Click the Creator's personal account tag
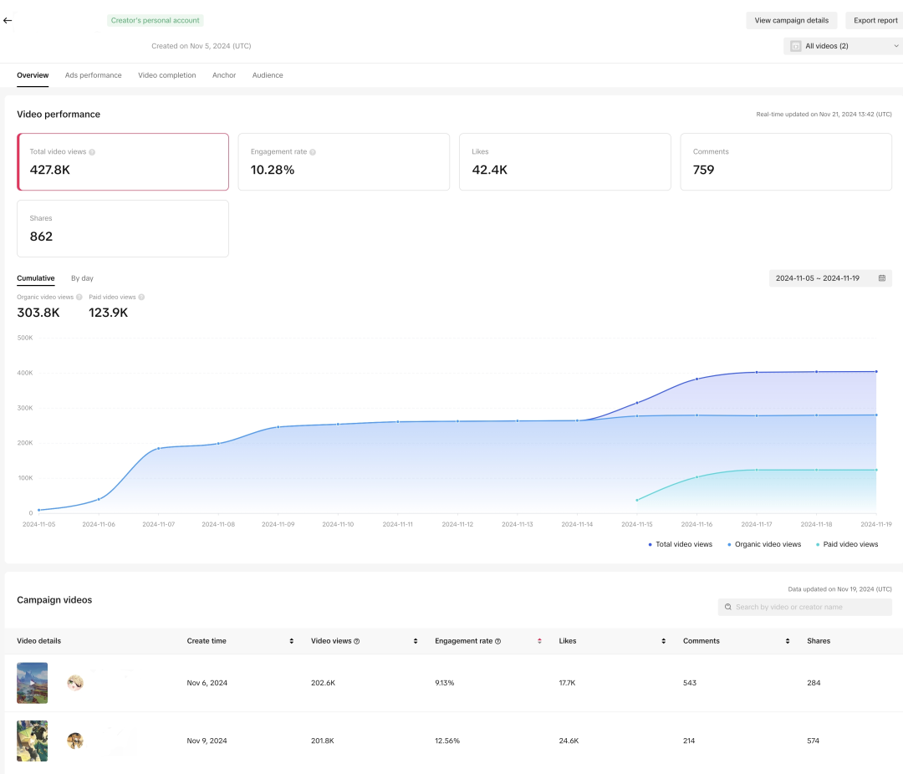Image resolution: width=903 pixels, height=774 pixels. click(156, 20)
